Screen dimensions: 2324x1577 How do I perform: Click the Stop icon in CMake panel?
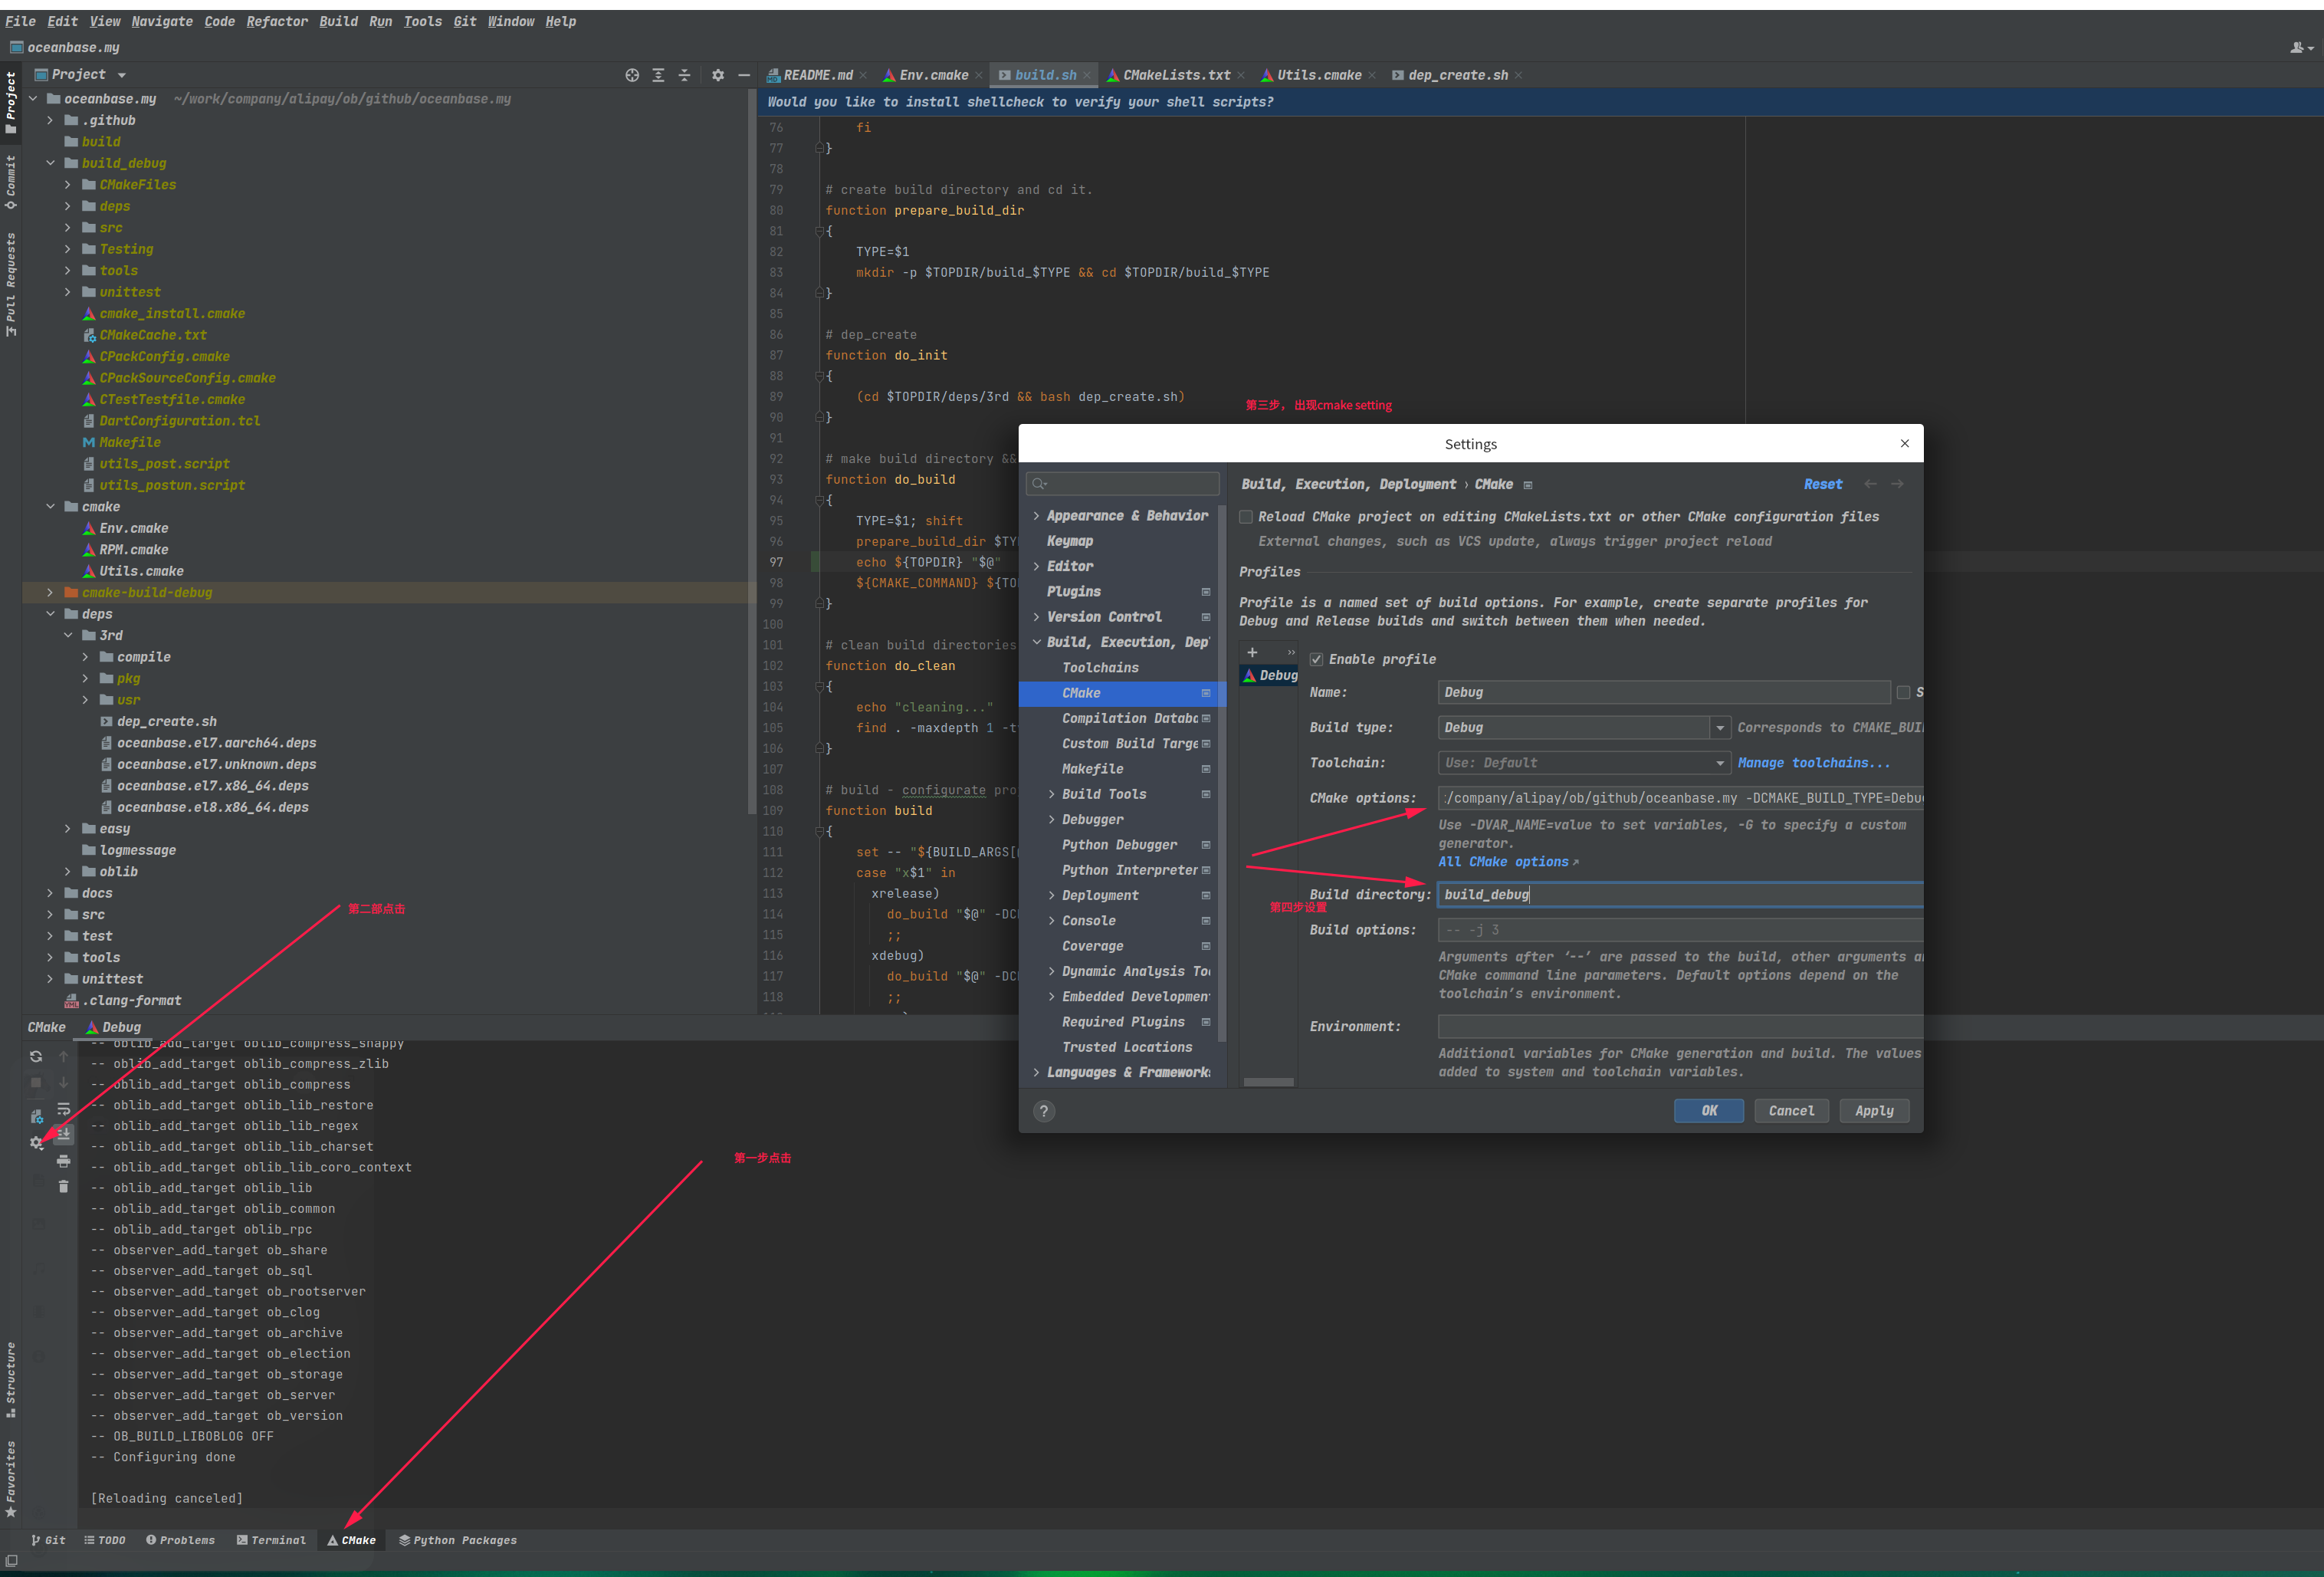(x=36, y=1082)
